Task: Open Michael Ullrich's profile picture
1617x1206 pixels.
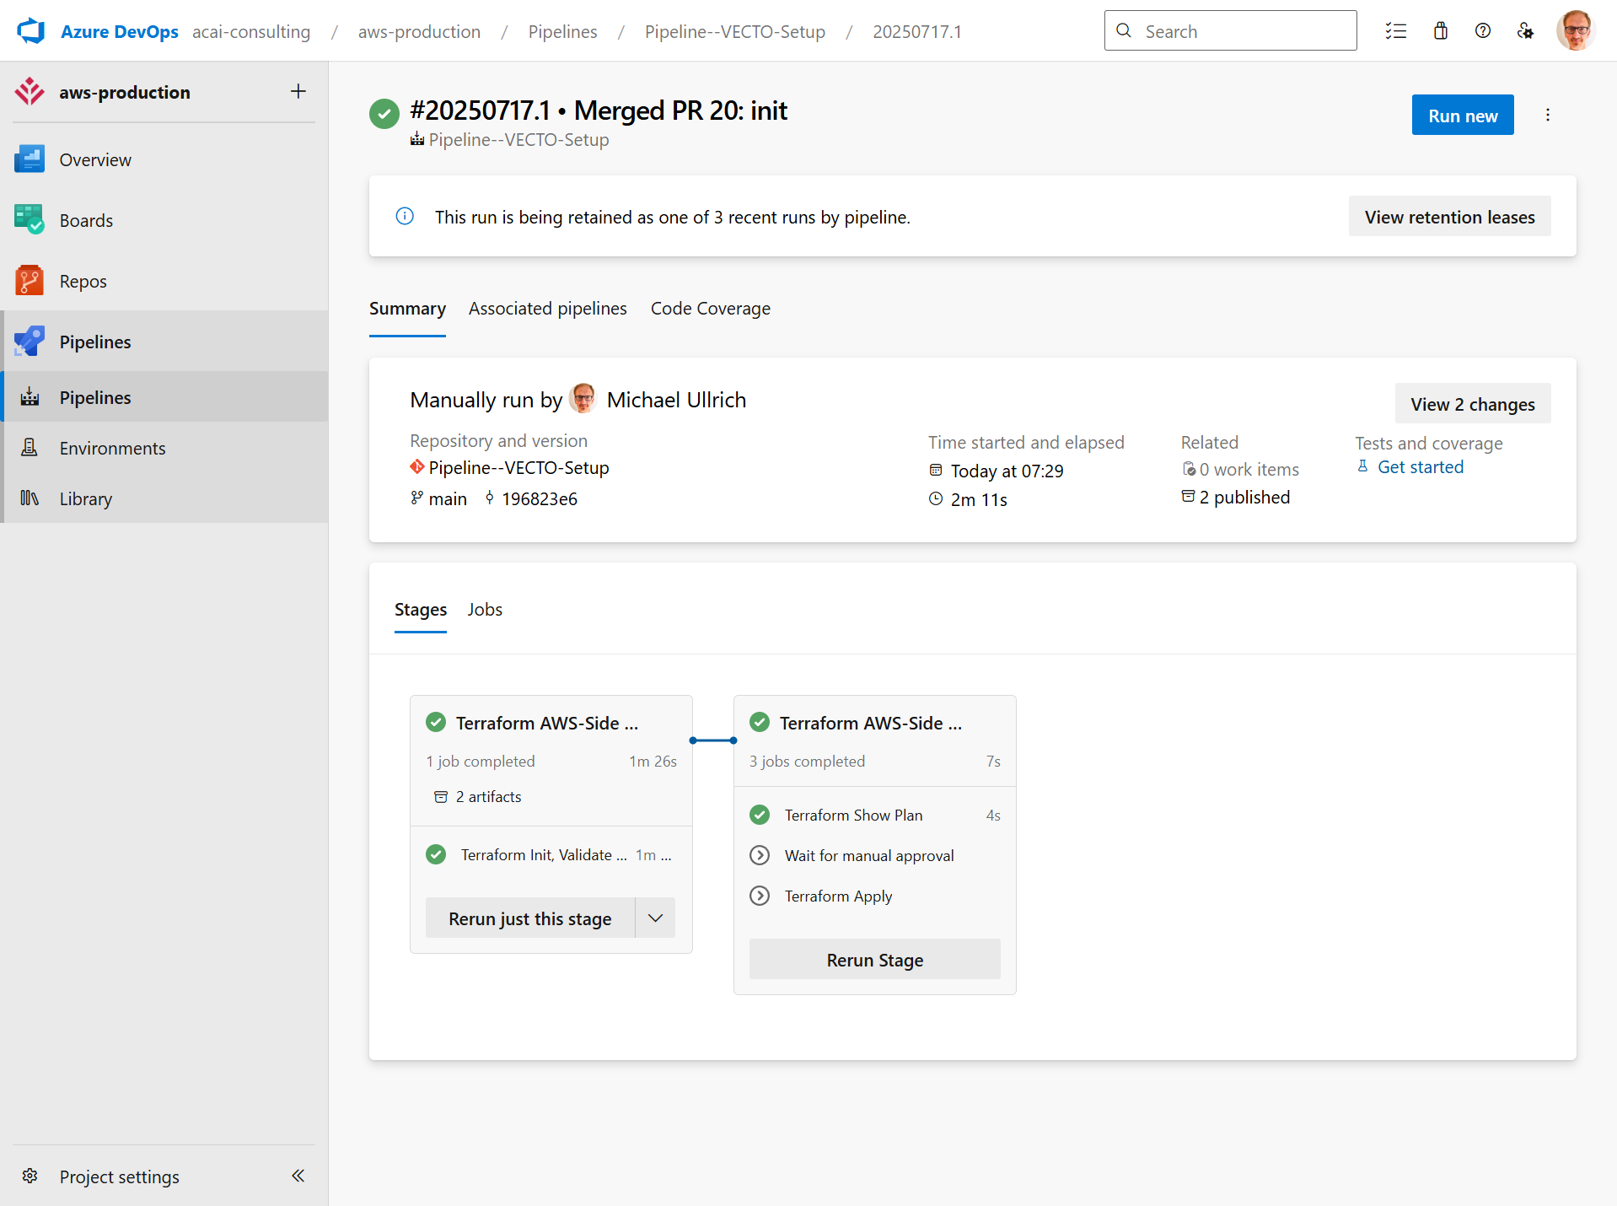Action: (583, 399)
